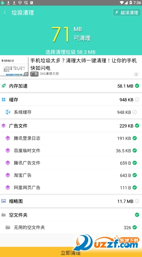Image resolution: width=142 pixels, height=257 pixels.
Task: Dismiss the 360清理大师 ad with X
Action: [x=136, y=74]
